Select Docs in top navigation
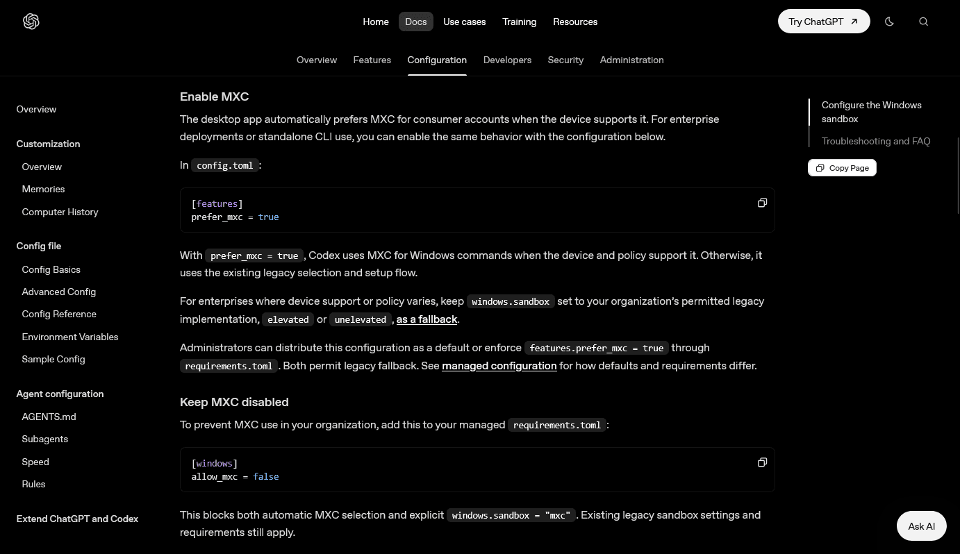The height and width of the screenshot is (554, 960). 416,22
